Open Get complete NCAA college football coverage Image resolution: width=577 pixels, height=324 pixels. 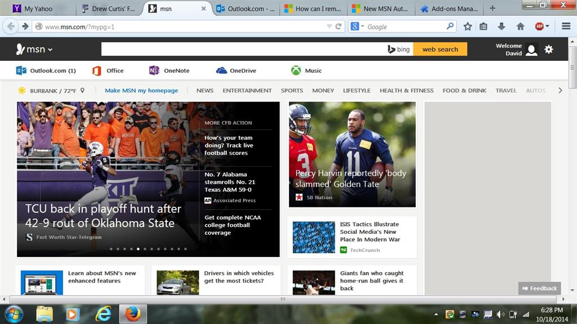click(x=233, y=225)
